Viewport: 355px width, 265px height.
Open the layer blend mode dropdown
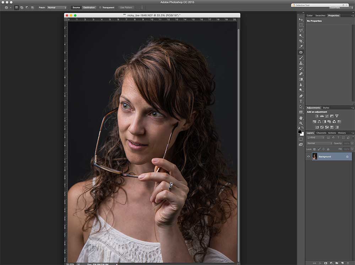point(319,143)
